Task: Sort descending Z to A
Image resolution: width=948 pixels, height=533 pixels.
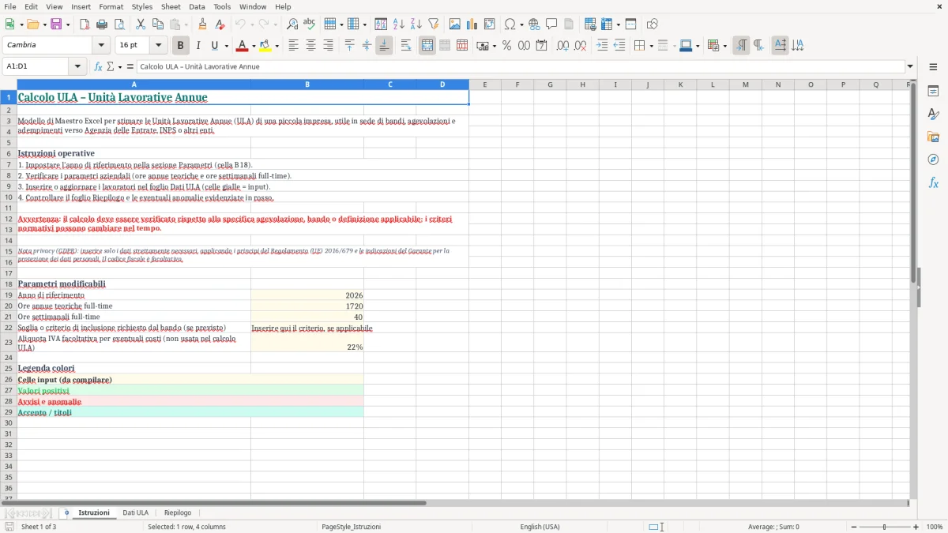Action: [416, 24]
